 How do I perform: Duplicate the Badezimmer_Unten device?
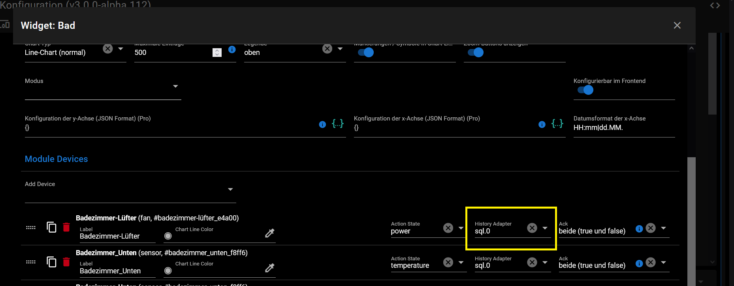point(51,262)
